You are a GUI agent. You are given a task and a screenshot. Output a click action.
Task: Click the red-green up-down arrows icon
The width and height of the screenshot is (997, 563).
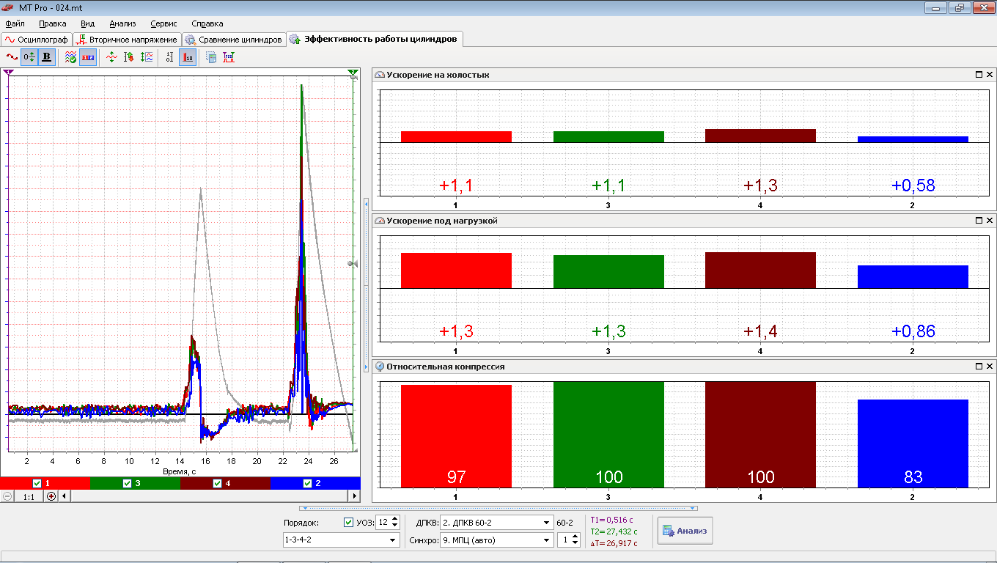(129, 57)
